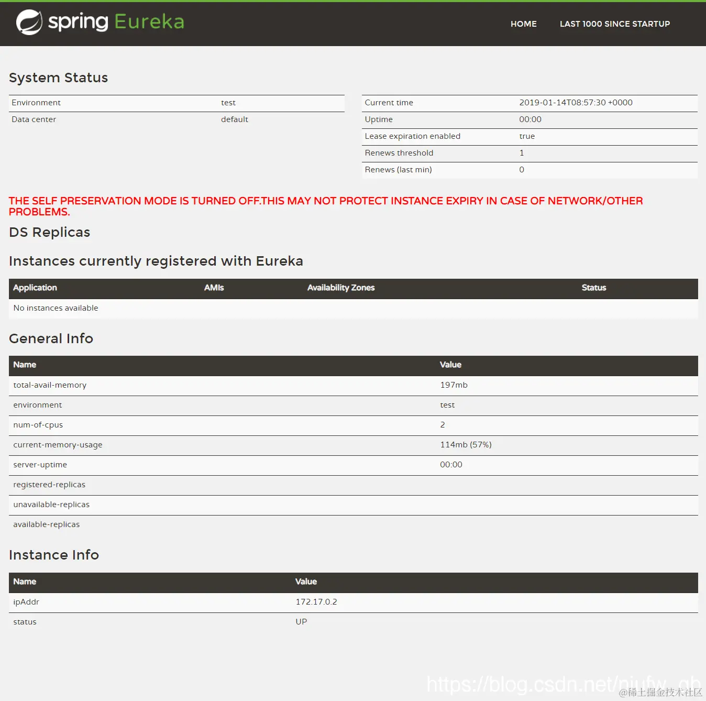The width and height of the screenshot is (706, 701).
Task: Click the server-uptime row name
Action: 40,465
